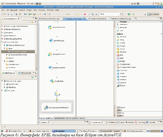Choose the Compensate Scope palette item
Viewport: 163px width, 137px height.
point(128,67)
